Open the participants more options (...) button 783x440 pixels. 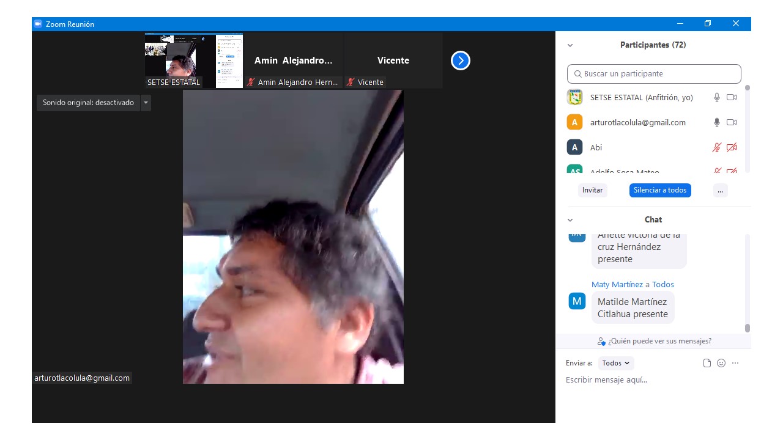pyautogui.click(x=720, y=190)
